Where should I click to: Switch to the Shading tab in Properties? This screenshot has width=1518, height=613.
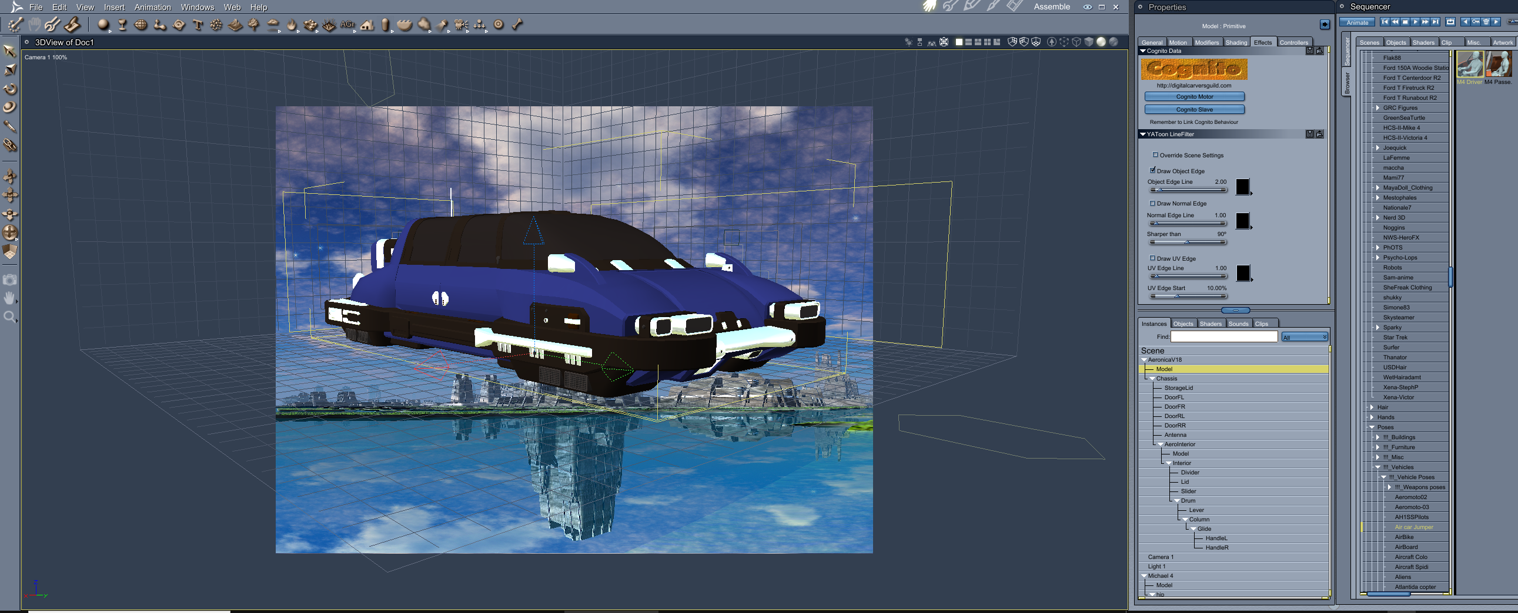(x=1236, y=42)
